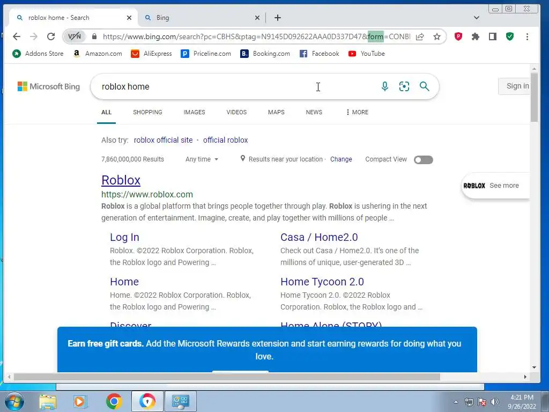Open a new browser tab

coord(277,18)
